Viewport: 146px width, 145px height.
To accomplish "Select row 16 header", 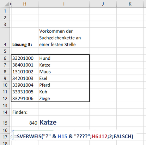I will pos(5,130).
